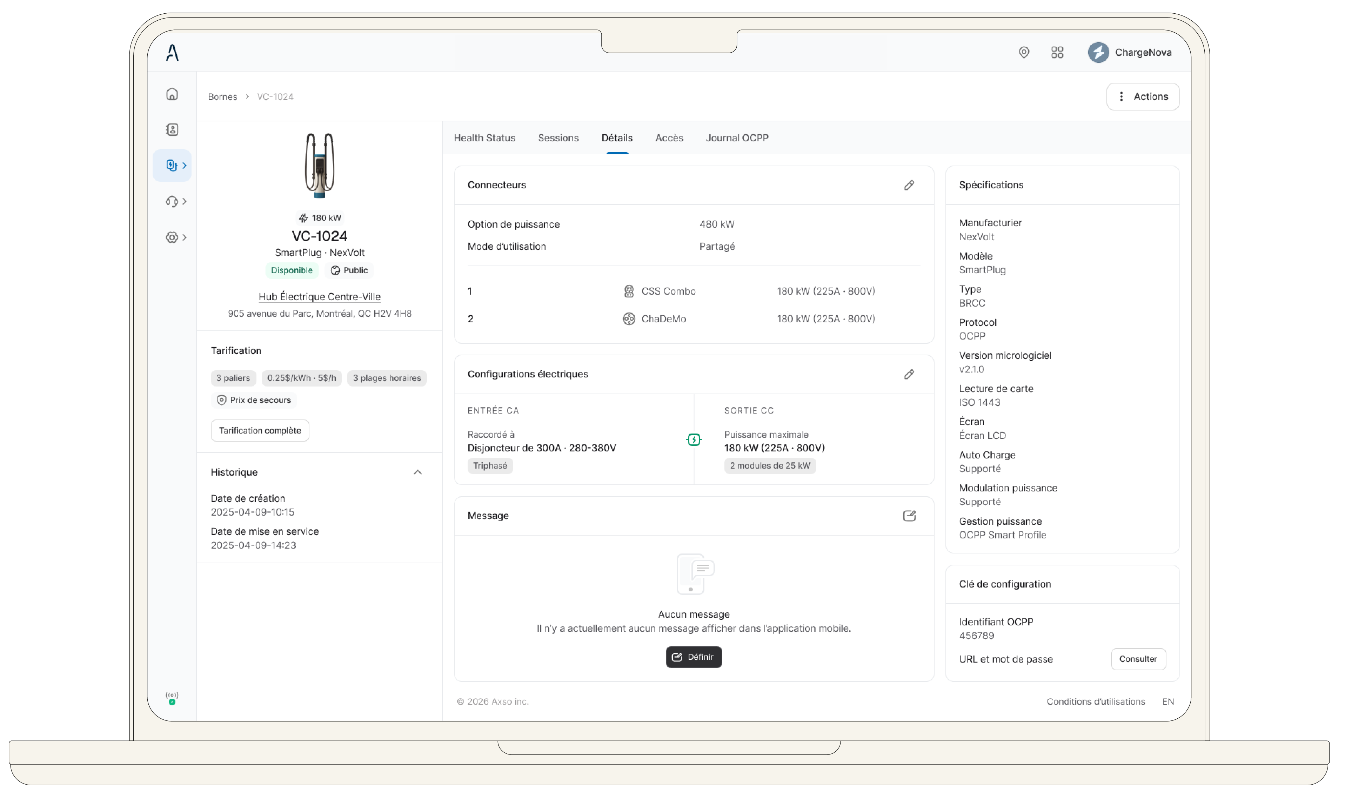Click the network status icon at sidebar bottom

(172, 696)
